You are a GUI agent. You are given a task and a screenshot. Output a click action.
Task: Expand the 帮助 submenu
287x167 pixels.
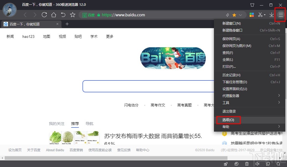point(250,127)
